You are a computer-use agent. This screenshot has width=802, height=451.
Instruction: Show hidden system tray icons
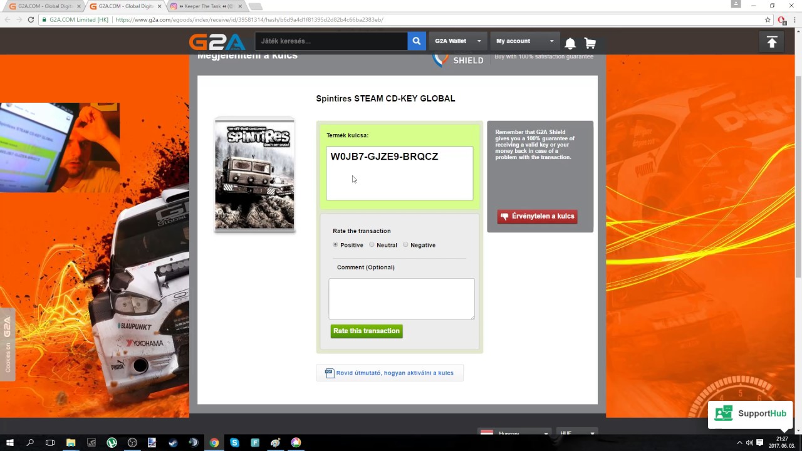click(739, 442)
